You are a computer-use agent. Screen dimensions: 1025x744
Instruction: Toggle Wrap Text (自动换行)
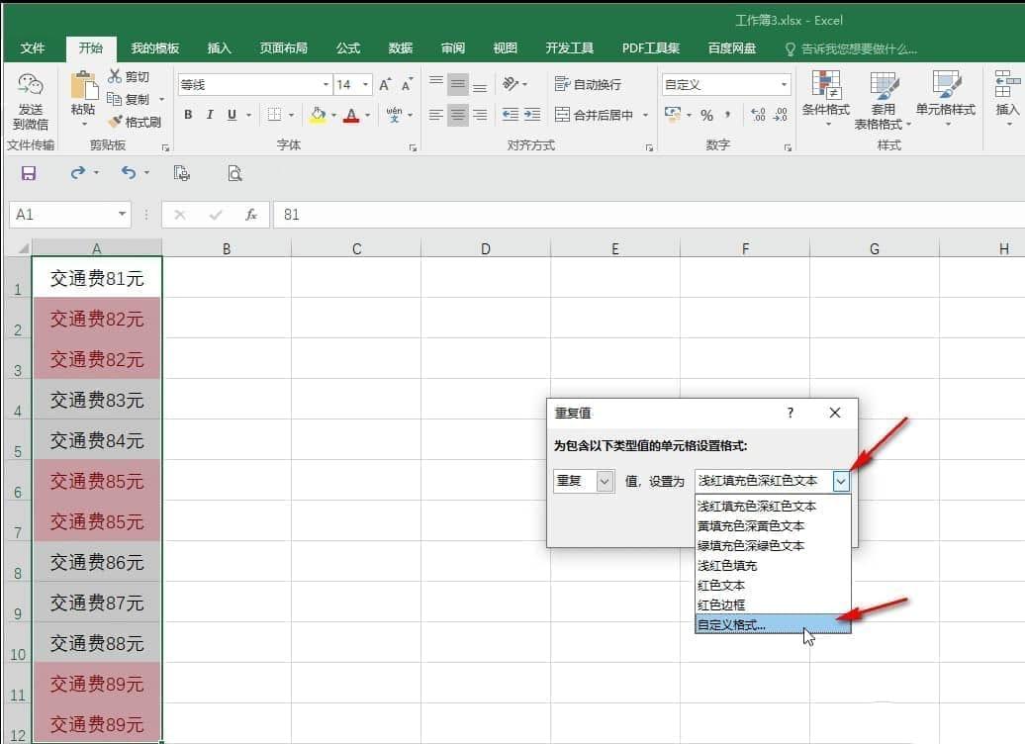pos(588,84)
